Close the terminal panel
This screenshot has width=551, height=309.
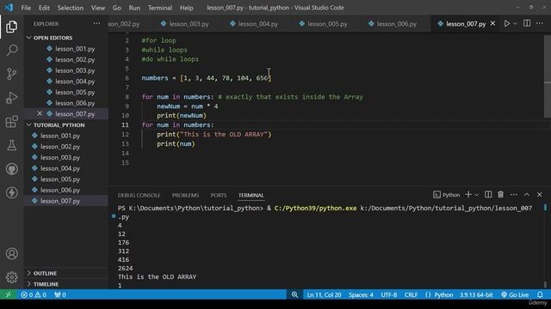(540, 195)
